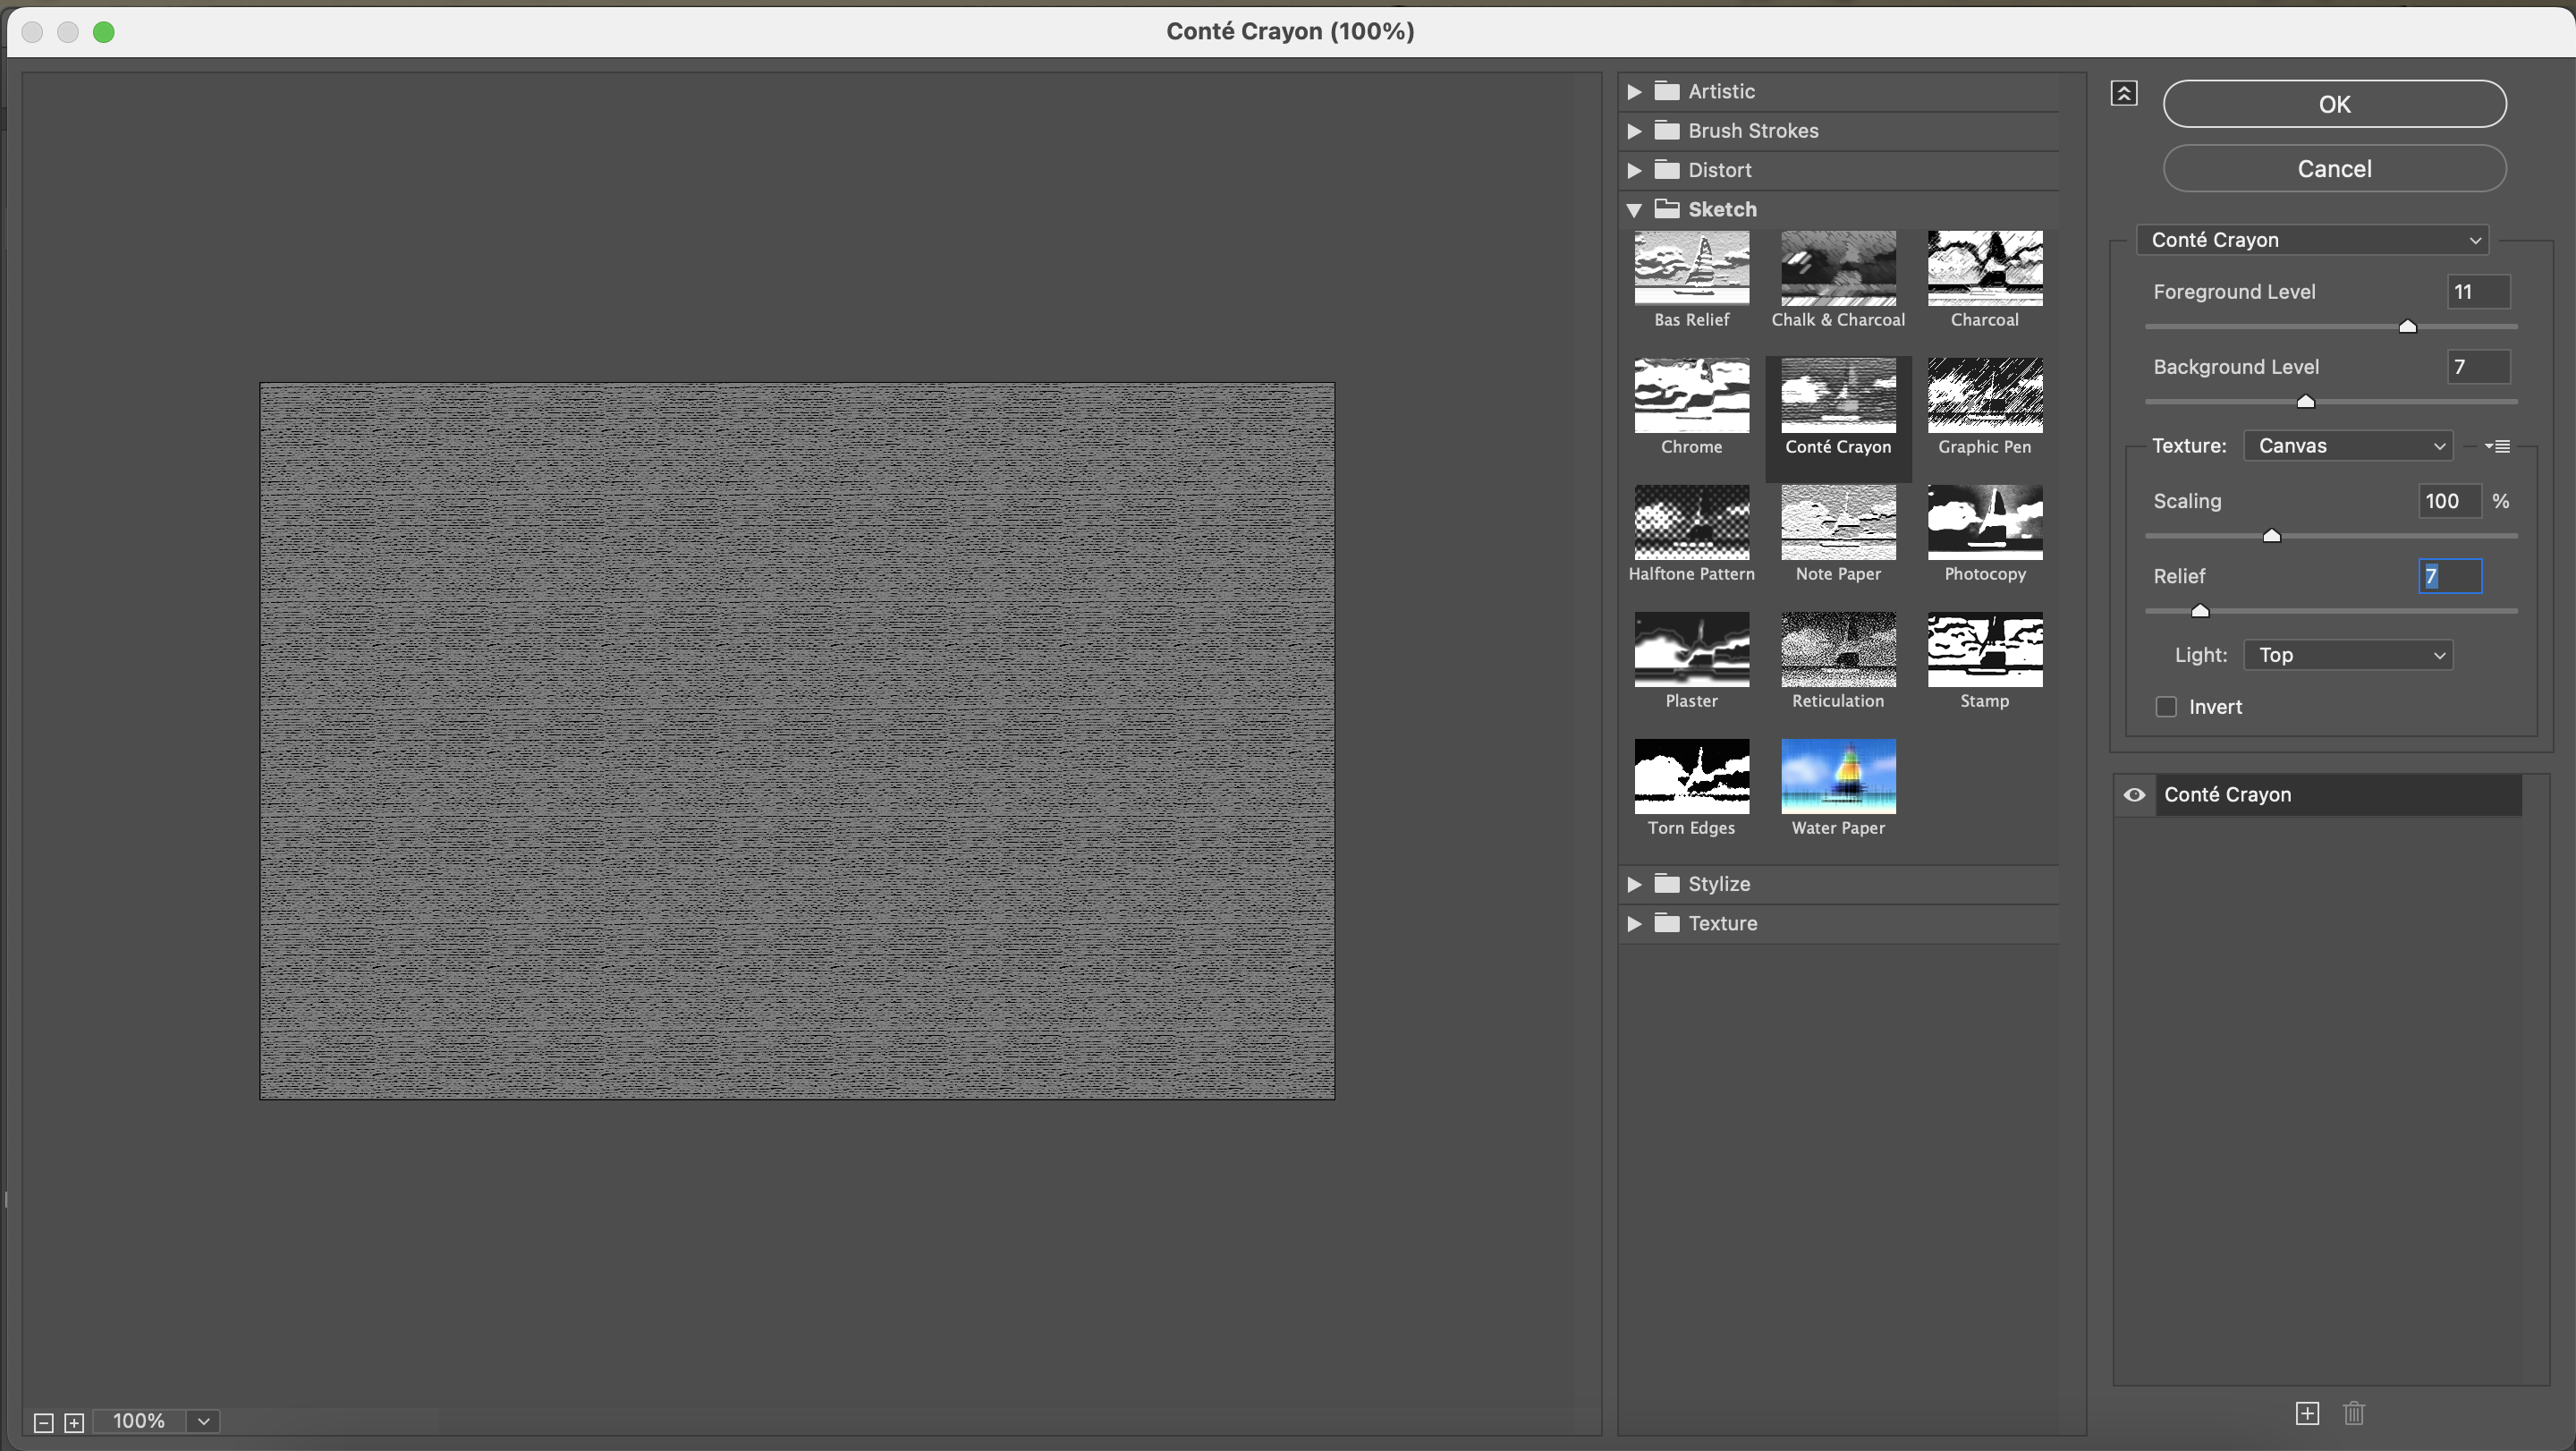Collapse the filter thumbnails panel
Image resolution: width=2576 pixels, height=1451 pixels.
click(x=2124, y=93)
